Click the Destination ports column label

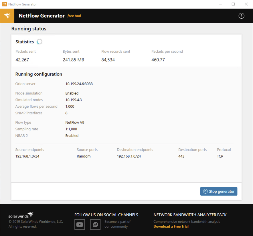(192, 150)
